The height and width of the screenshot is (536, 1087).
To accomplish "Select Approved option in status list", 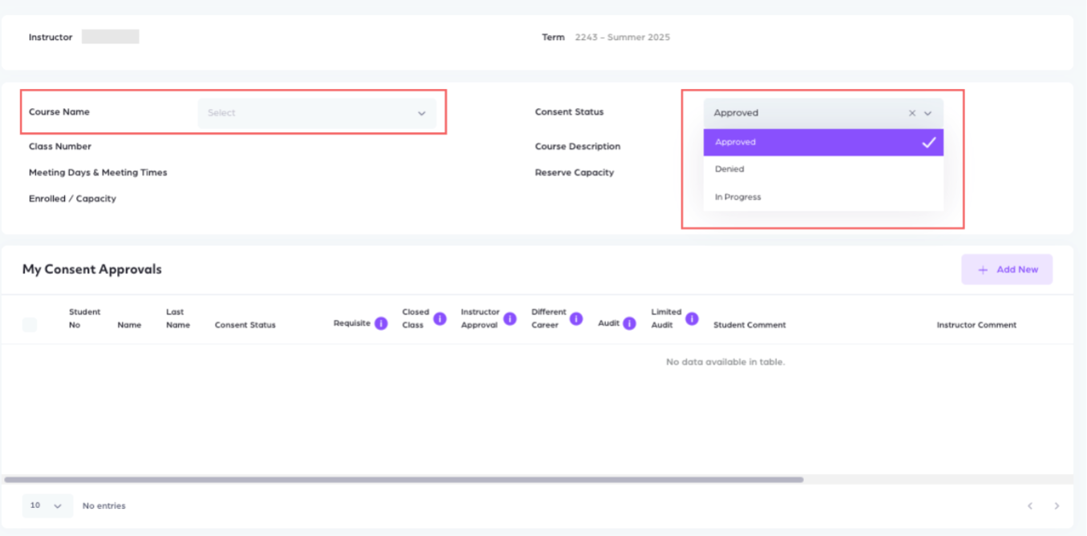I will click(x=822, y=143).
